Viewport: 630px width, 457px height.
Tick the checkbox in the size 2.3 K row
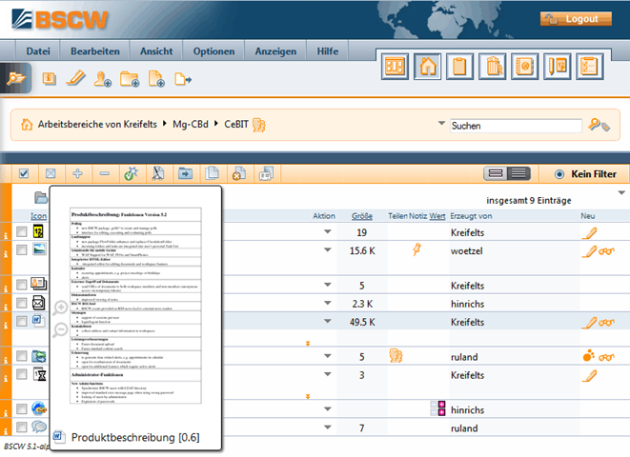click(21, 303)
